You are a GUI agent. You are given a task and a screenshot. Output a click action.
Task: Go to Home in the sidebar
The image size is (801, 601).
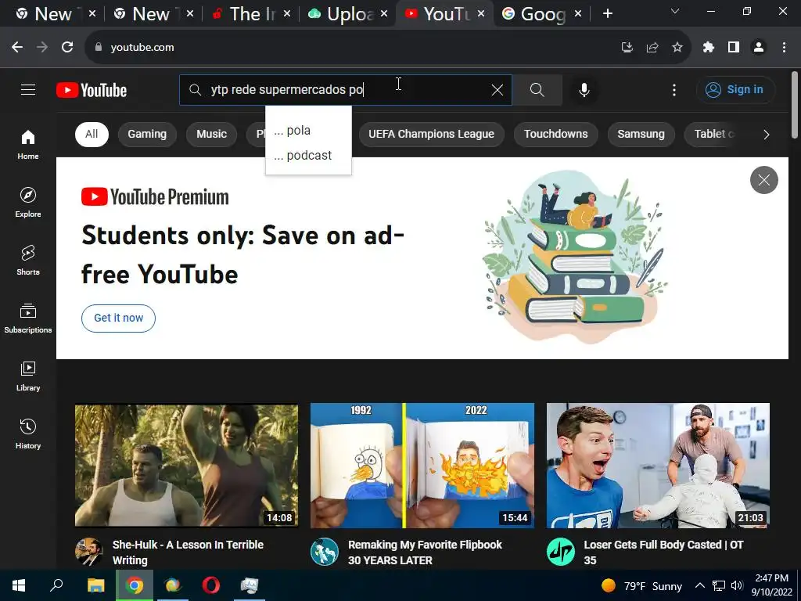[x=28, y=145]
